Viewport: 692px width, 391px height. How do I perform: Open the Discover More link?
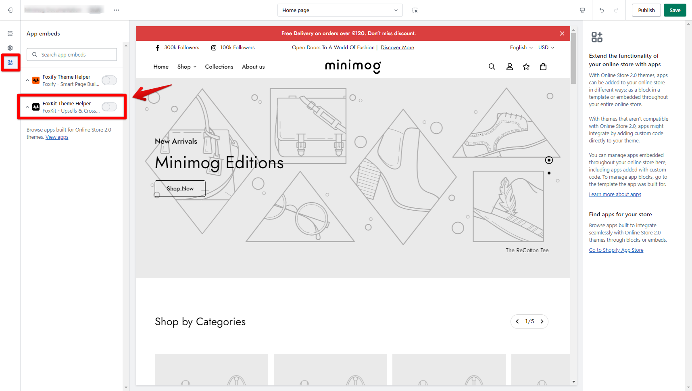(397, 48)
